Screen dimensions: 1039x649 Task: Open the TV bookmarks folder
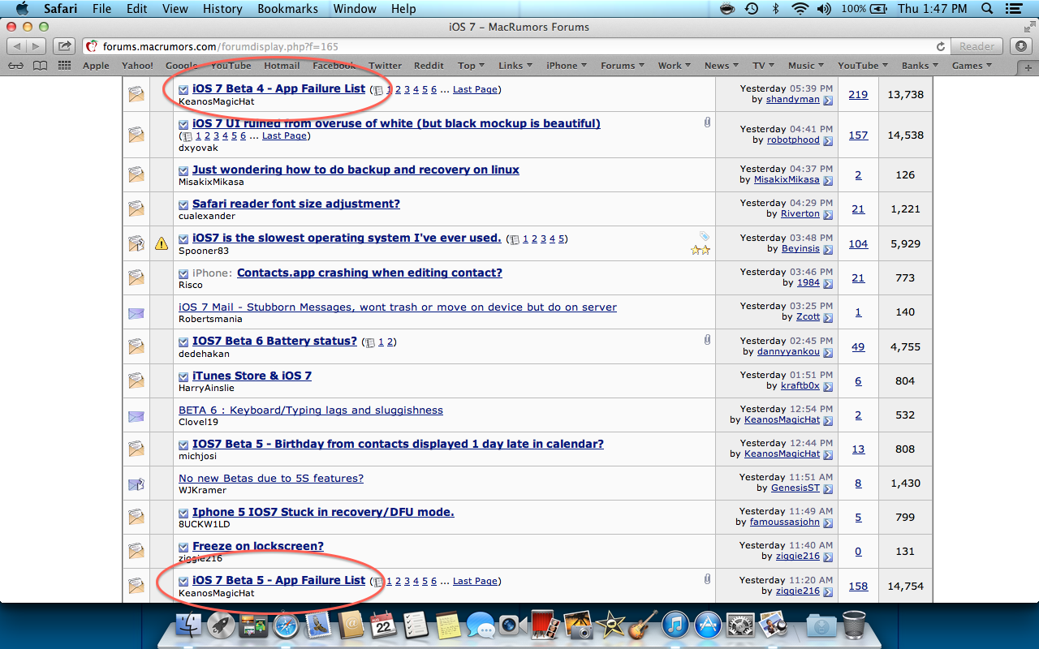point(764,66)
